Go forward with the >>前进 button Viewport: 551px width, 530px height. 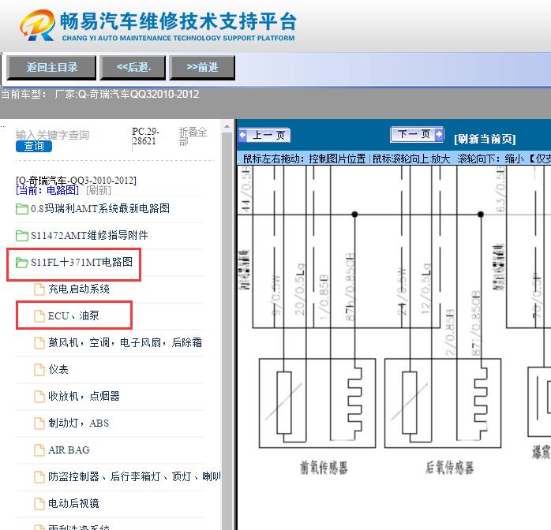coord(202,67)
